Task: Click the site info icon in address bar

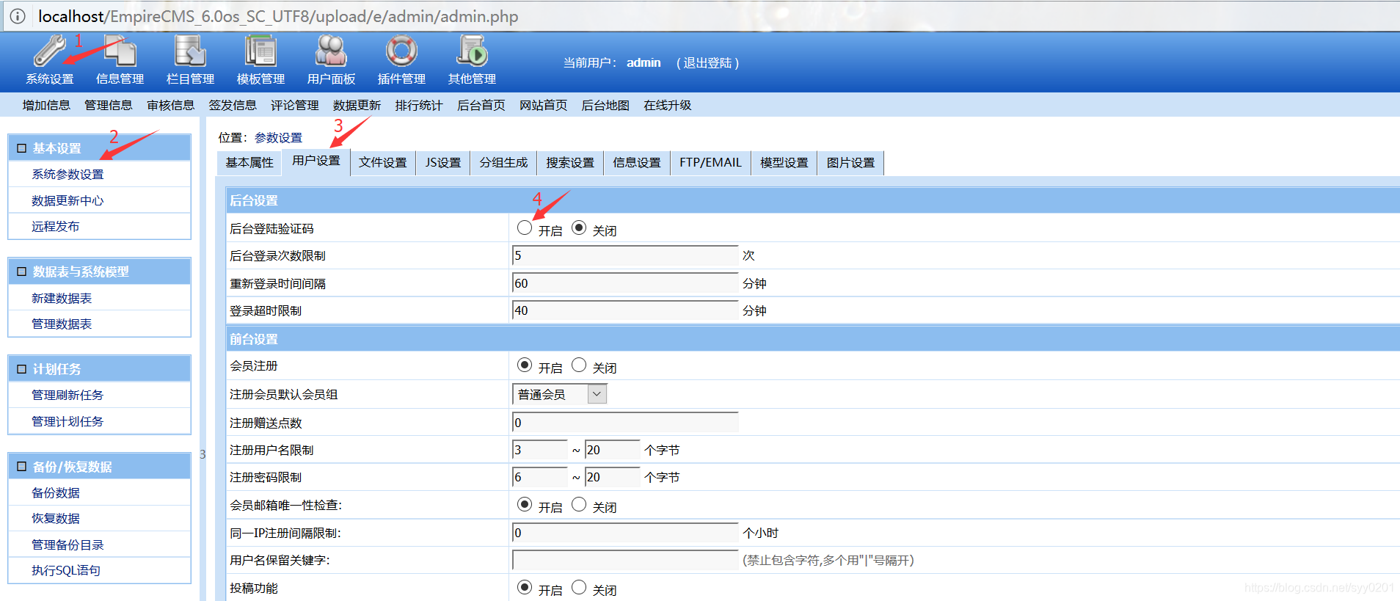Action: point(18,16)
